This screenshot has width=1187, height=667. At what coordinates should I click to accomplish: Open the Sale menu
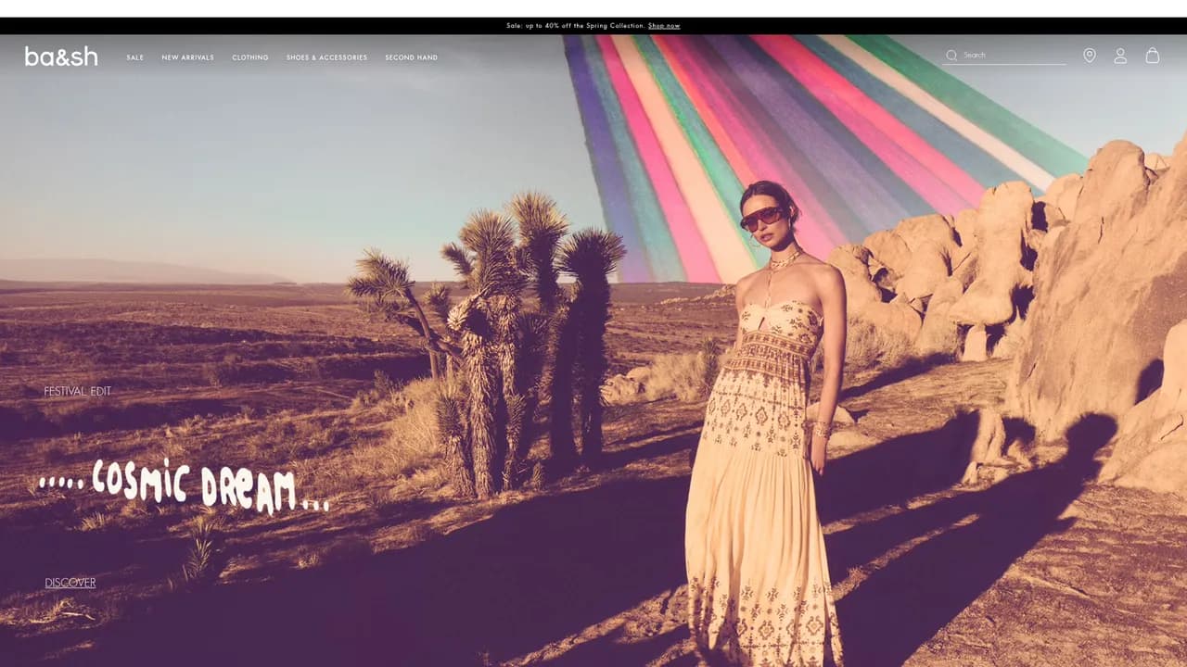coord(135,57)
